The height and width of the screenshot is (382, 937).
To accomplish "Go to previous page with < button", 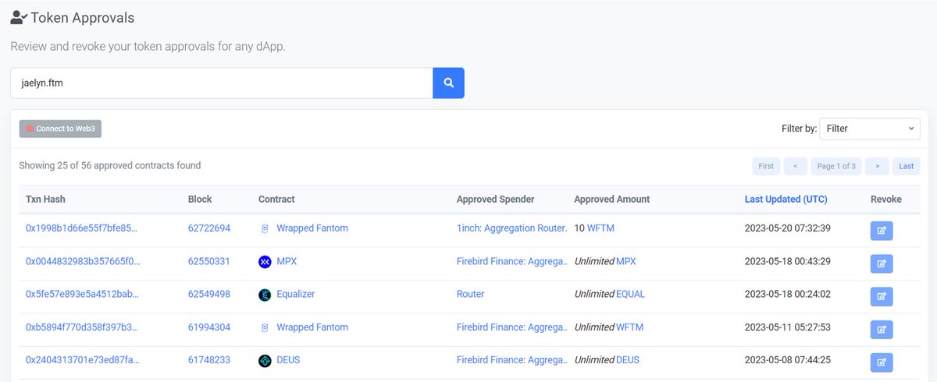I will [795, 166].
